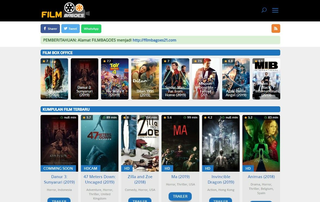Click "Comedy, Horror, USA" genre text
Image resolution: width=320 pixels, height=202 pixels.
pos(140,190)
